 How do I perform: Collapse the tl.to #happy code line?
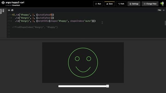pos(11,15)
